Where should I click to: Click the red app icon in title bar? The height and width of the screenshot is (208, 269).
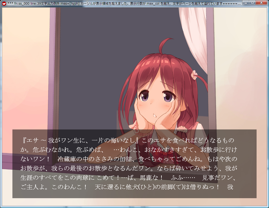point(4,3)
